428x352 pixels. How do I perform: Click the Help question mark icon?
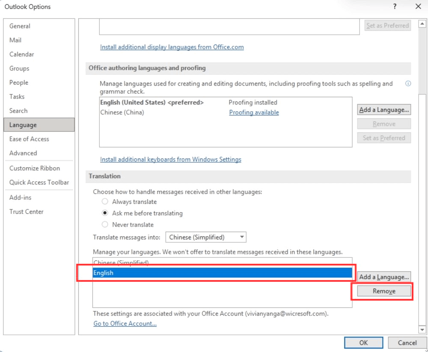395,6
